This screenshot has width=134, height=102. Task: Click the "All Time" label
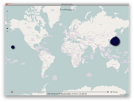pos(114,92)
